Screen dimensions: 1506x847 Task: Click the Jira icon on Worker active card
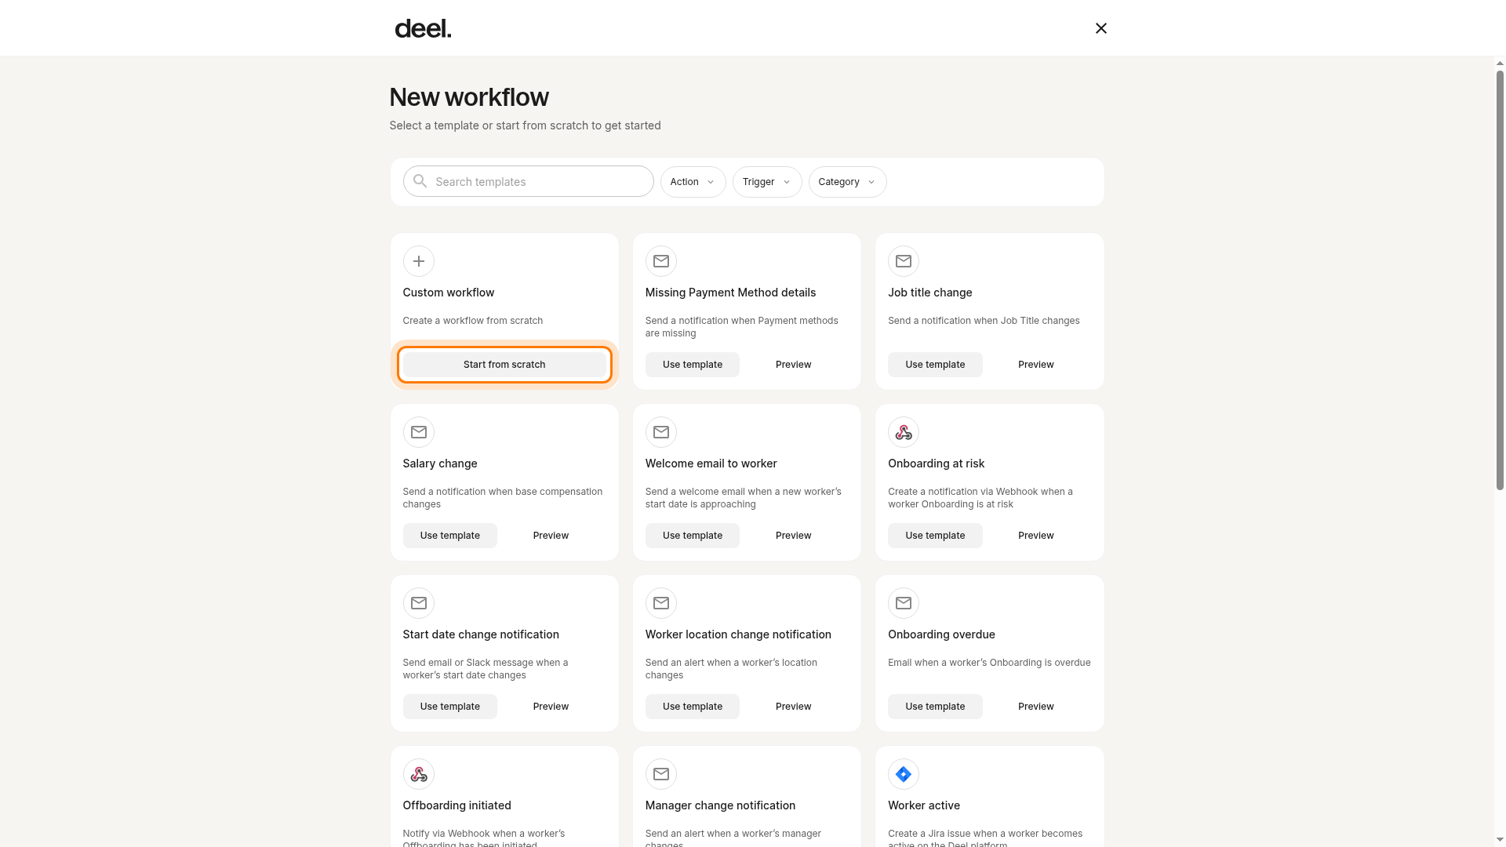(904, 774)
